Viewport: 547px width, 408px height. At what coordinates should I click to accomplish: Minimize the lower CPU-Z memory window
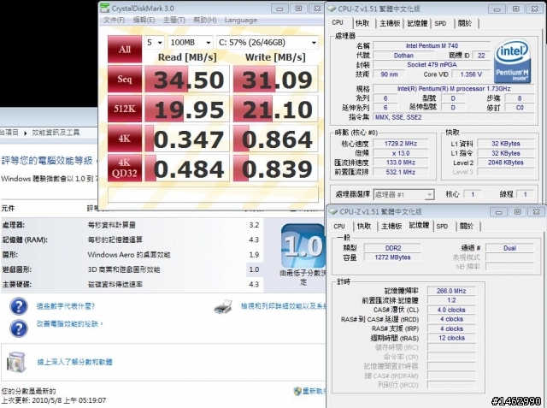click(498, 212)
